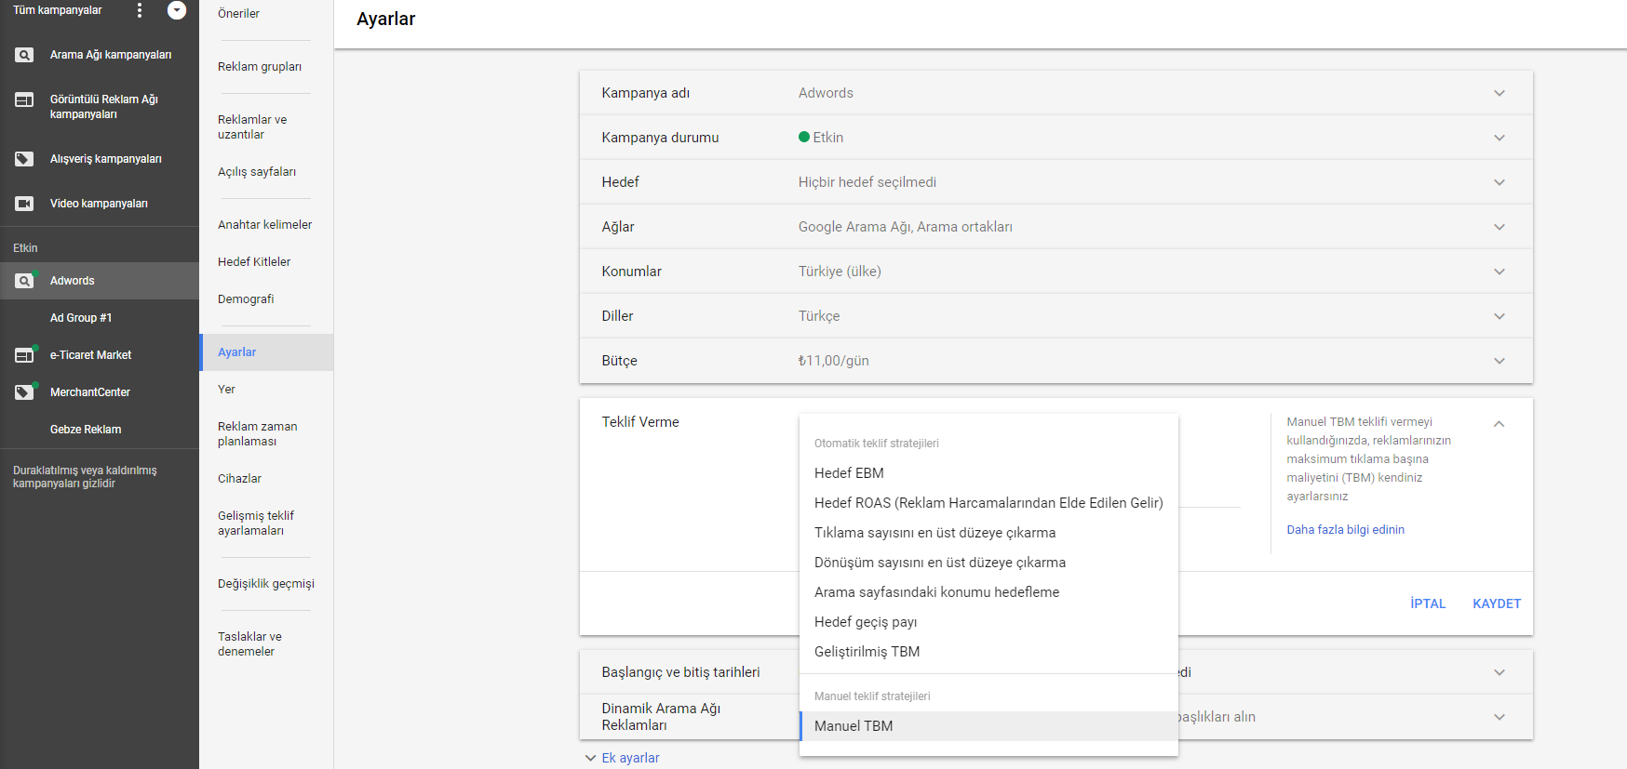Image resolution: width=1627 pixels, height=769 pixels.
Task: Expand the Kampanya adı row chevron
Action: click(x=1499, y=93)
